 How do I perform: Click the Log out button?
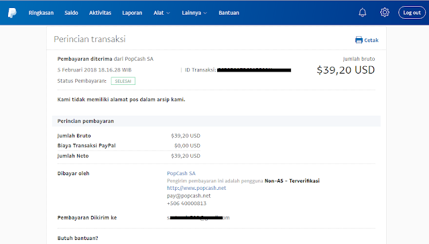412,13
